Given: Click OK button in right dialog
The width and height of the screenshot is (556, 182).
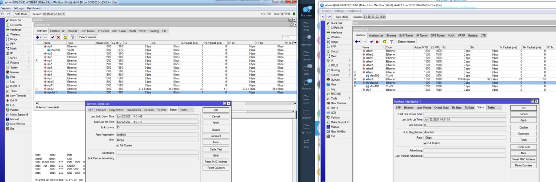Looking at the screenshot, I should click(523, 108).
